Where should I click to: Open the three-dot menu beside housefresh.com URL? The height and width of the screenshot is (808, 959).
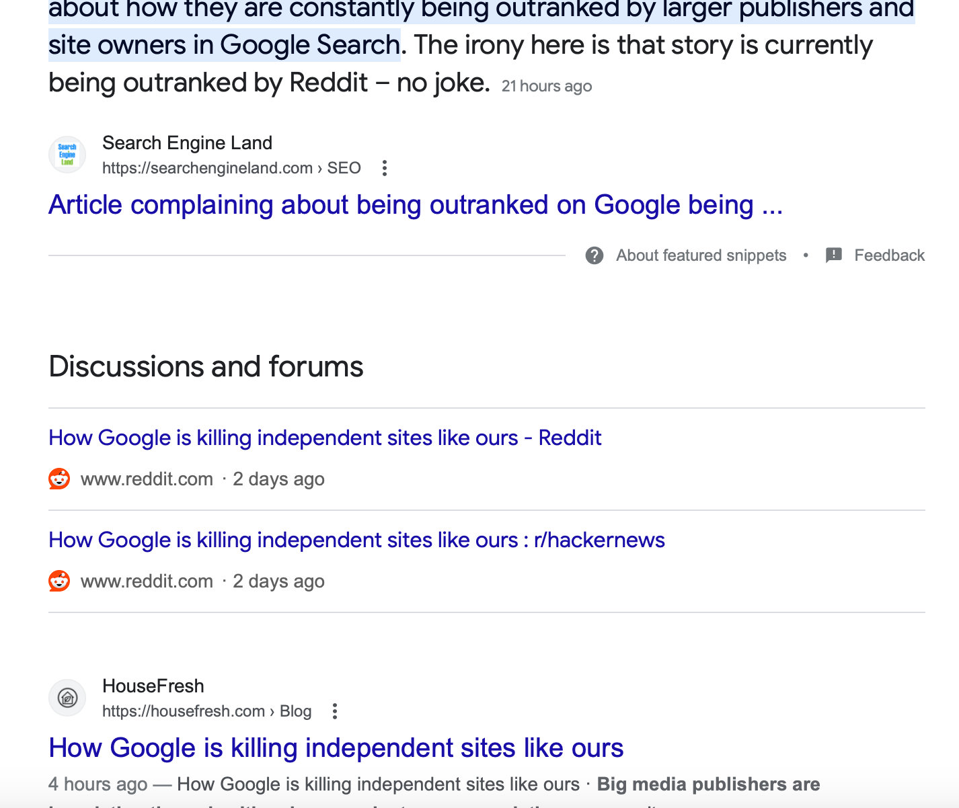point(335,711)
